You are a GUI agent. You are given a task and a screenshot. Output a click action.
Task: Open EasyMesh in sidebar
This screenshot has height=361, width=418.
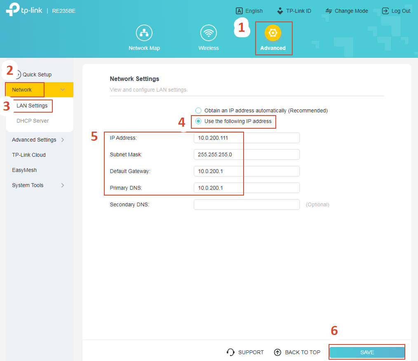coord(24,170)
